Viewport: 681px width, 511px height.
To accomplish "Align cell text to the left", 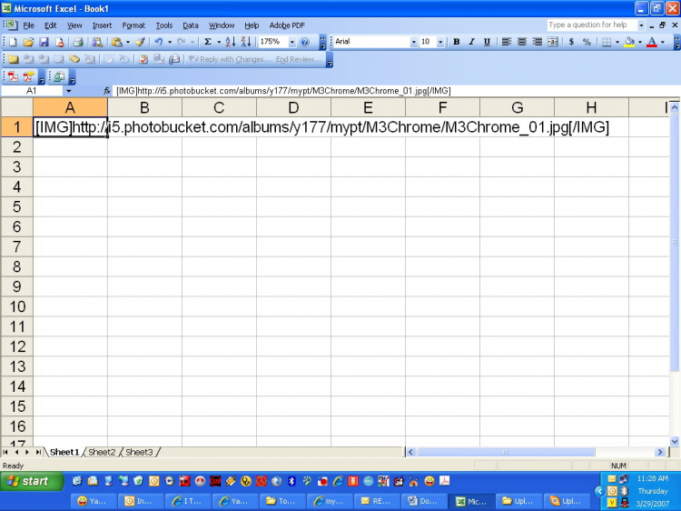I will pyautogui.click(x=506, y=42).
